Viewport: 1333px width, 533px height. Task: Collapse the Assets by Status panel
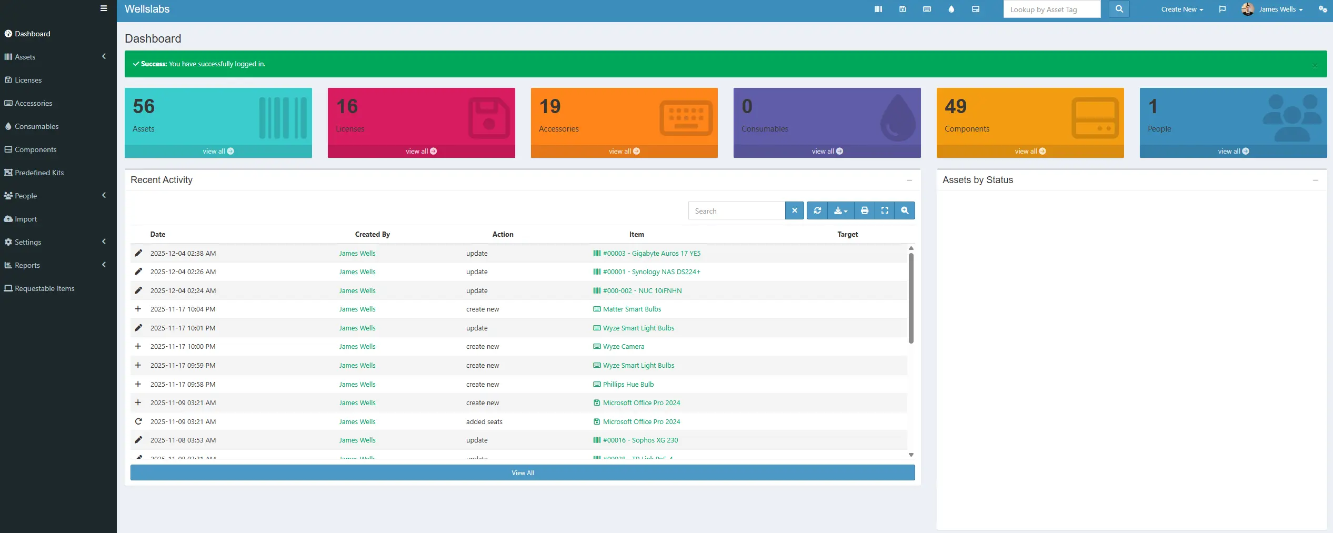coord(1315,180)
